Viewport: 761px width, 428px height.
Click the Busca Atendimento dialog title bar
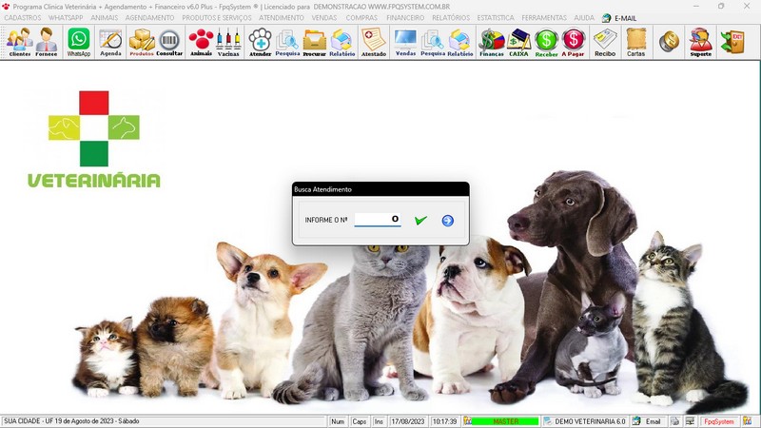pos(380,189)
